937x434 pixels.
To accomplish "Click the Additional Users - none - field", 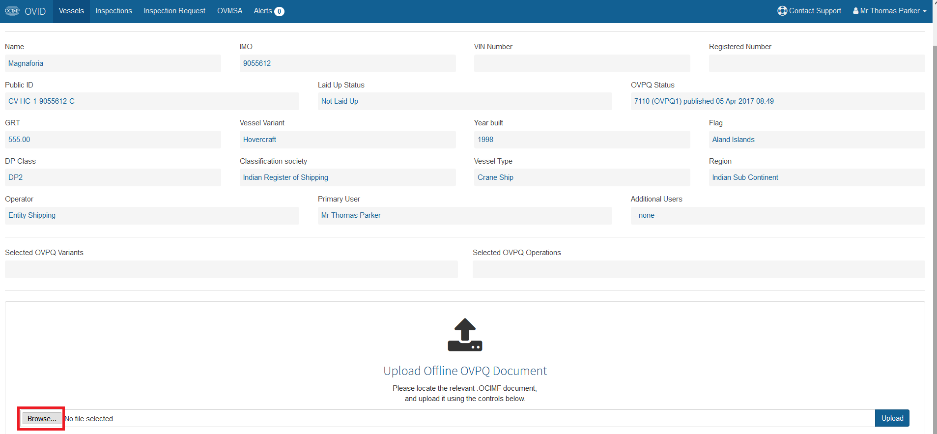I will tap(778, 215).
